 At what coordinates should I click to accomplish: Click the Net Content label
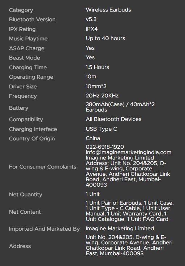(x=25, y=212)
